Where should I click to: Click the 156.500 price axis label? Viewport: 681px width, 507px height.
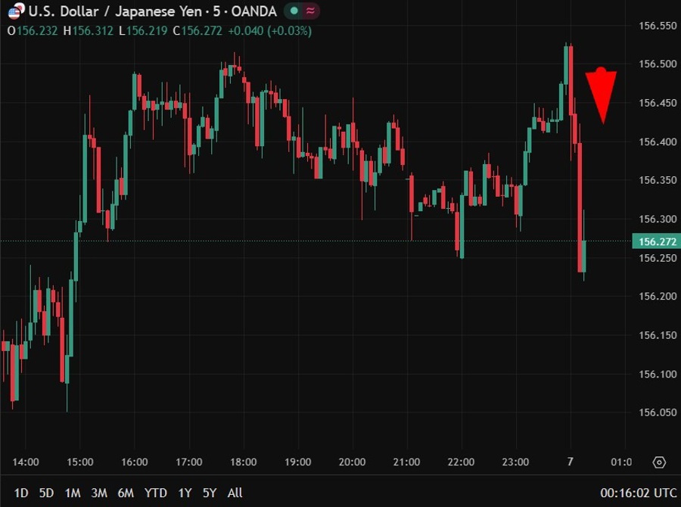pyautogui.click(x=658, y=64)
